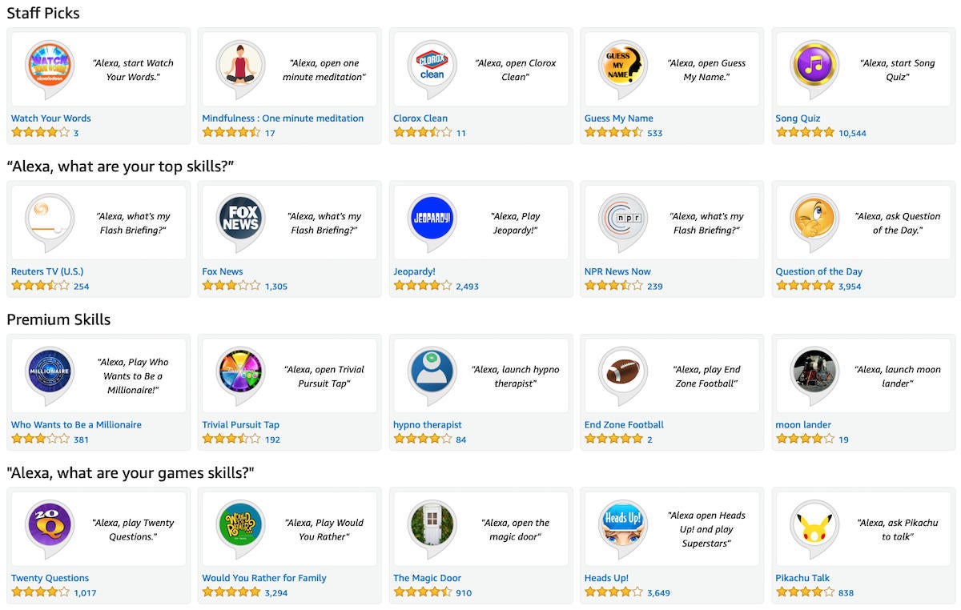
Task: Open the Watch Your Words skill link
Action: click(51, 118)
